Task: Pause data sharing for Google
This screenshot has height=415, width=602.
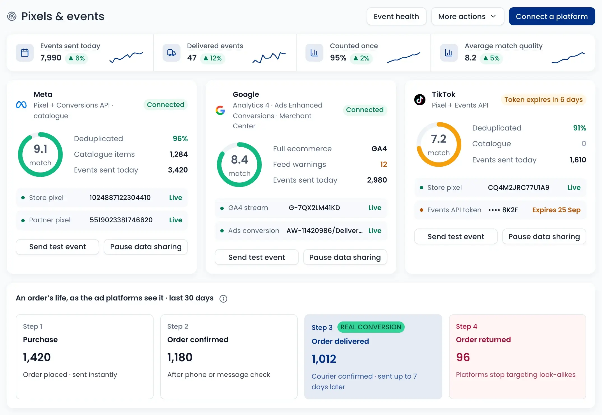Action: pyautogui.click(x=345, y=257)
